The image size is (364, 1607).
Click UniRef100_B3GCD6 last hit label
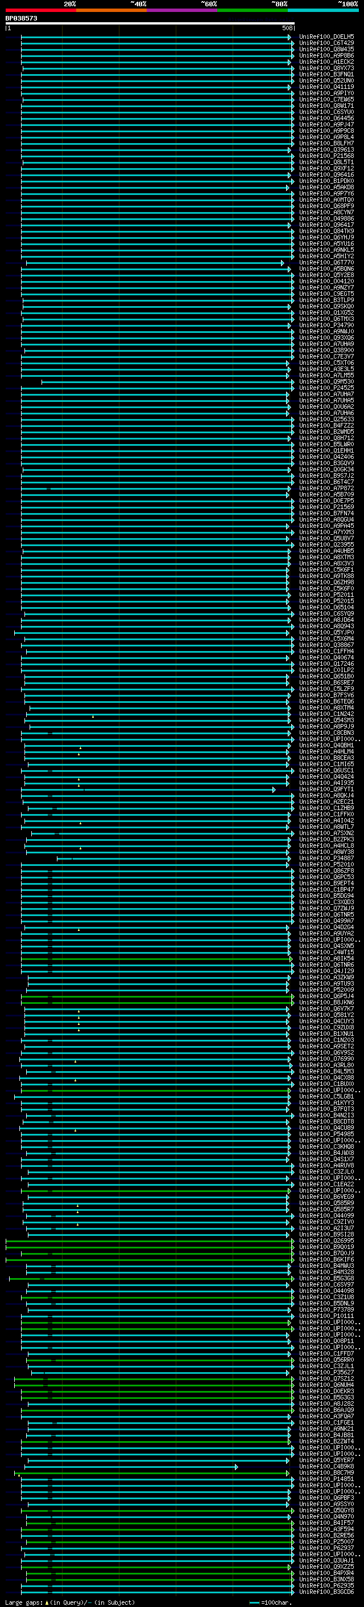pyautogui.click(x=326, y=1592)
